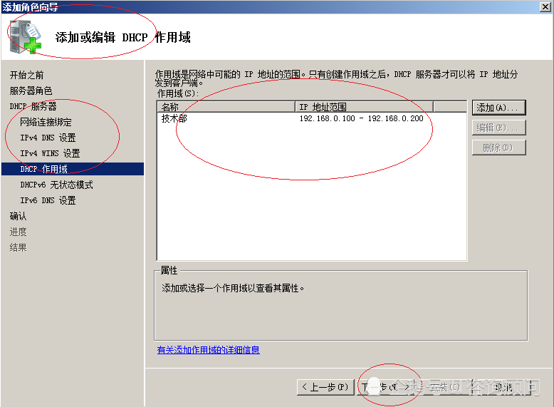Screen dimensions: 554x407
Task: Open IPv4 DNS 设置 step
Action: pos(48,138)
